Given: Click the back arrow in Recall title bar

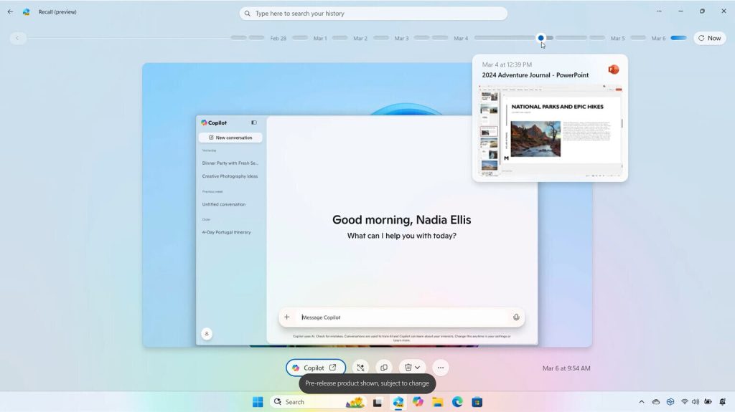Looking at the screenshot, I should point(10,11).
